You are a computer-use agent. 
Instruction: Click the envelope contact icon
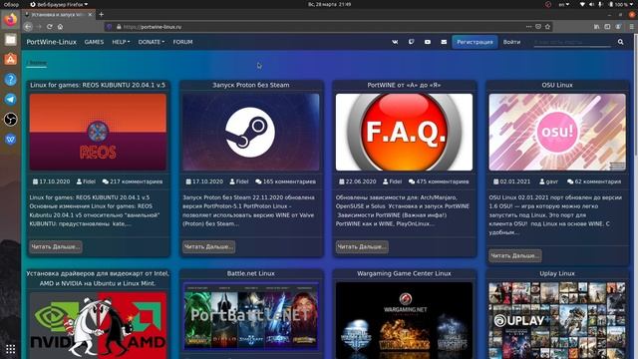[444, 42]
